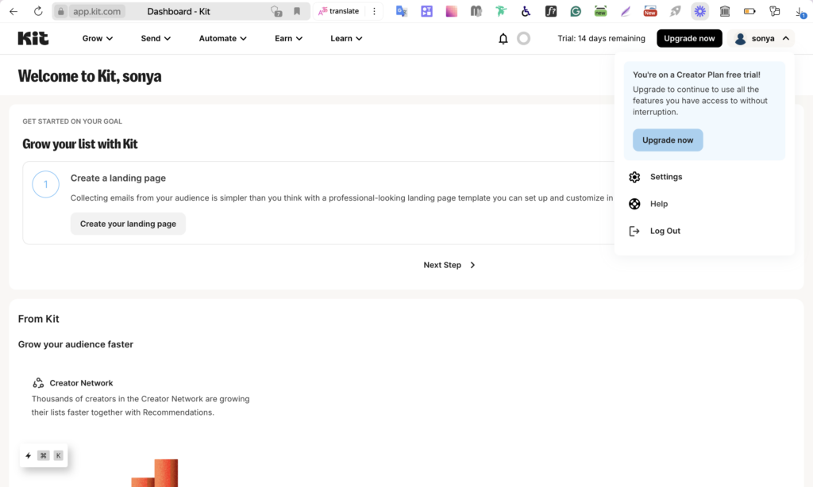Open the wheelchair accessibility extension
Image resolution: width=813 pixels, height=487 pixels.
(526, 11)
